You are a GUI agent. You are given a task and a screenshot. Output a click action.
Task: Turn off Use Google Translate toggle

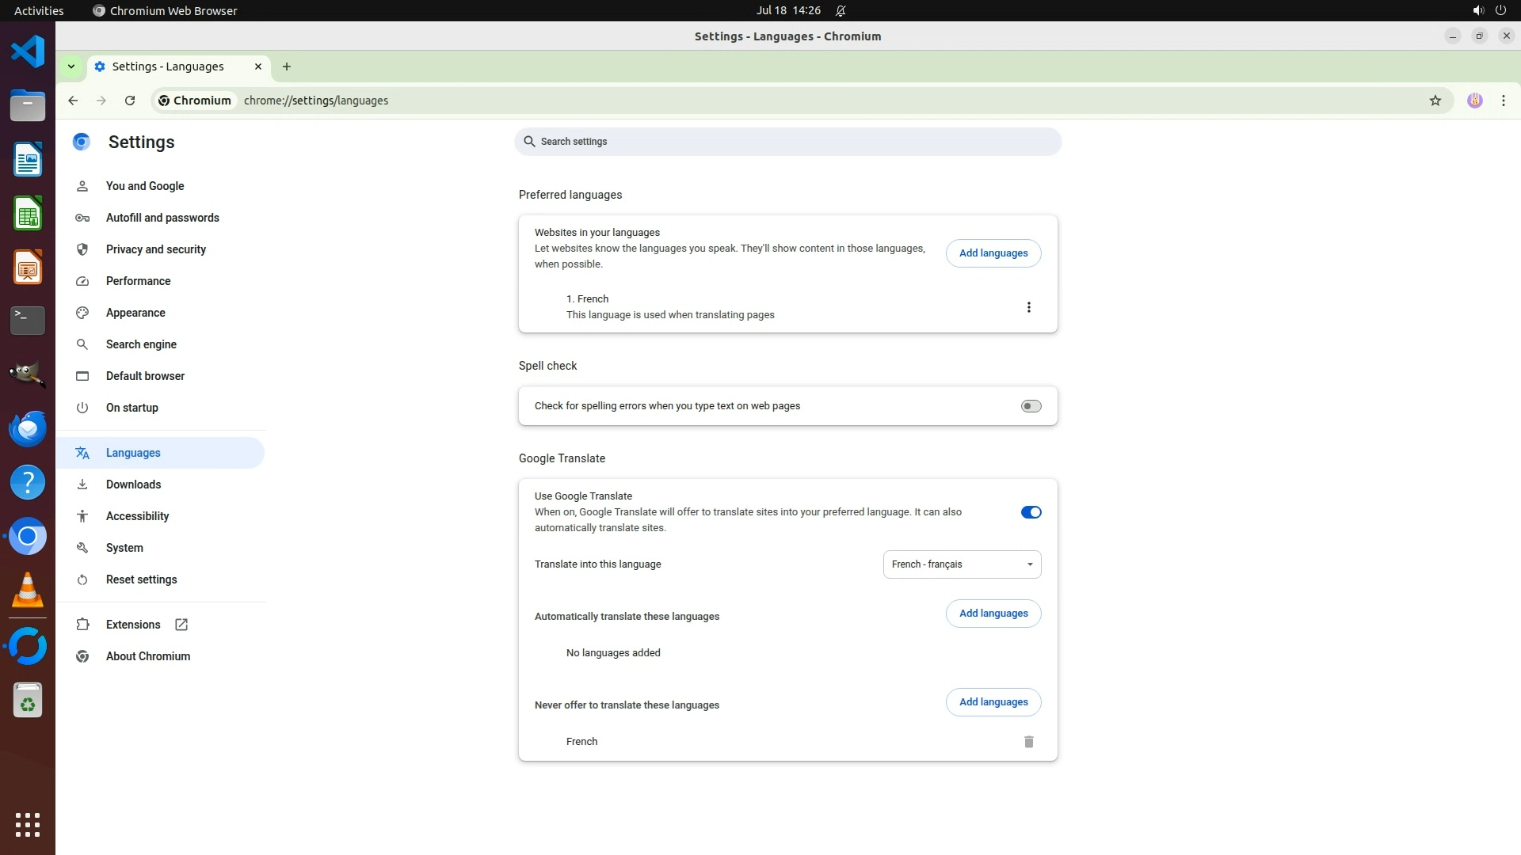click(1031, 512)
